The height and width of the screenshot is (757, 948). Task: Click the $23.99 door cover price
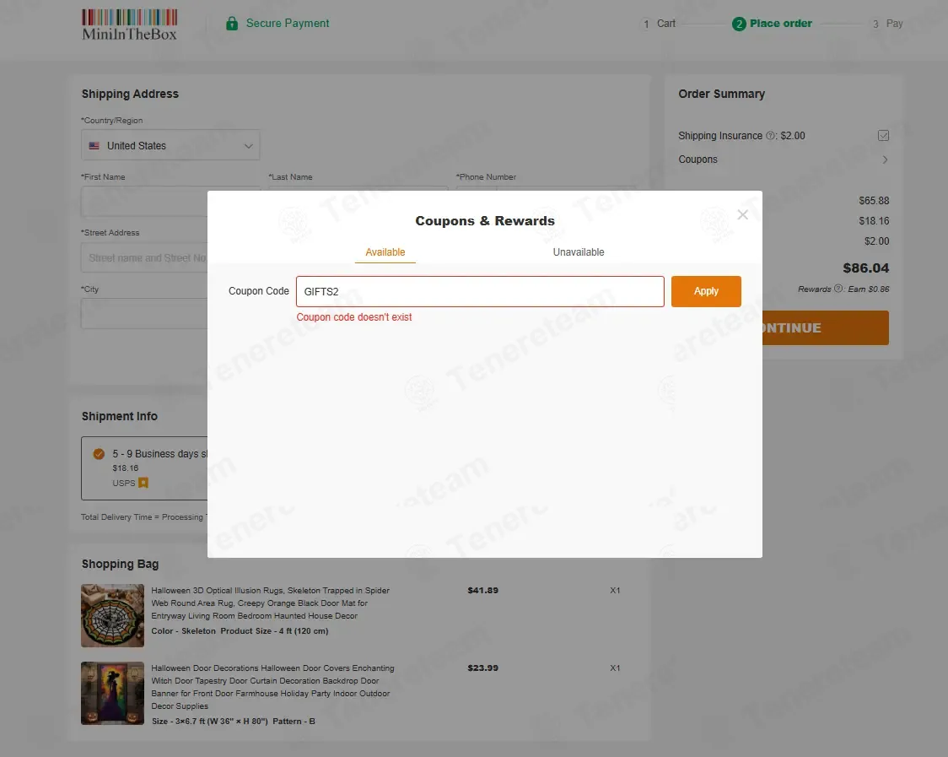pos(483,668)
